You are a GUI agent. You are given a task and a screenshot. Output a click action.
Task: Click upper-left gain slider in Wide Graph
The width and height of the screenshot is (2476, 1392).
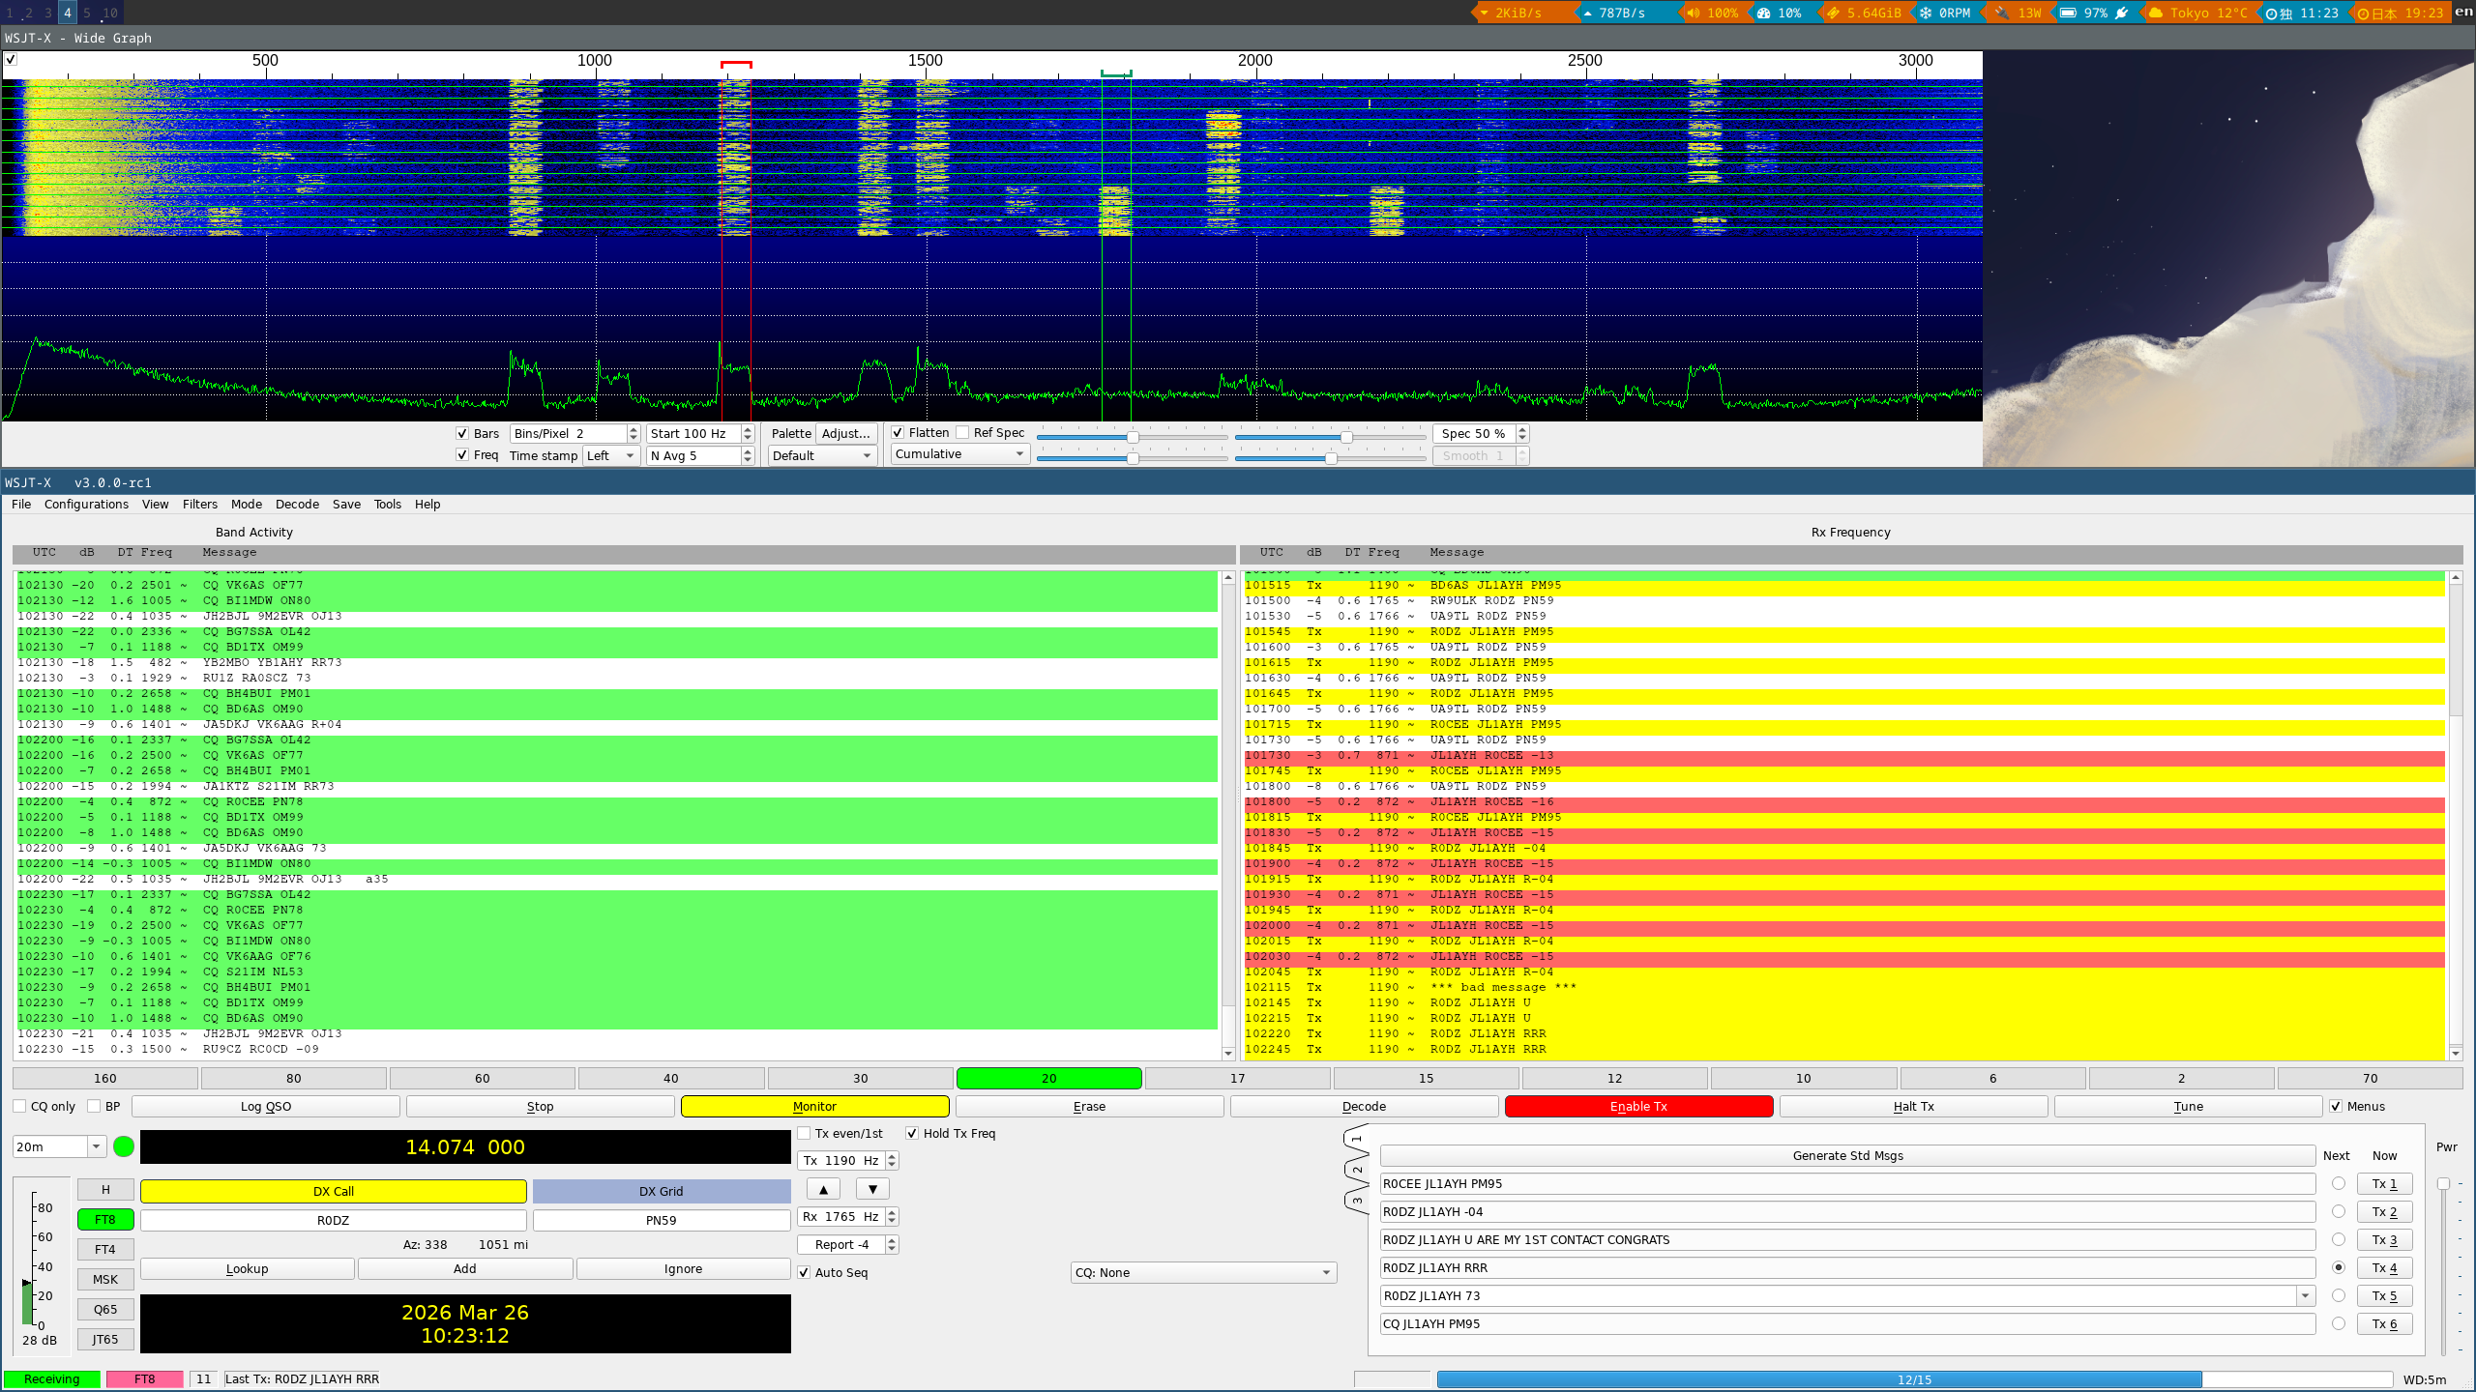coord(1132,437)
